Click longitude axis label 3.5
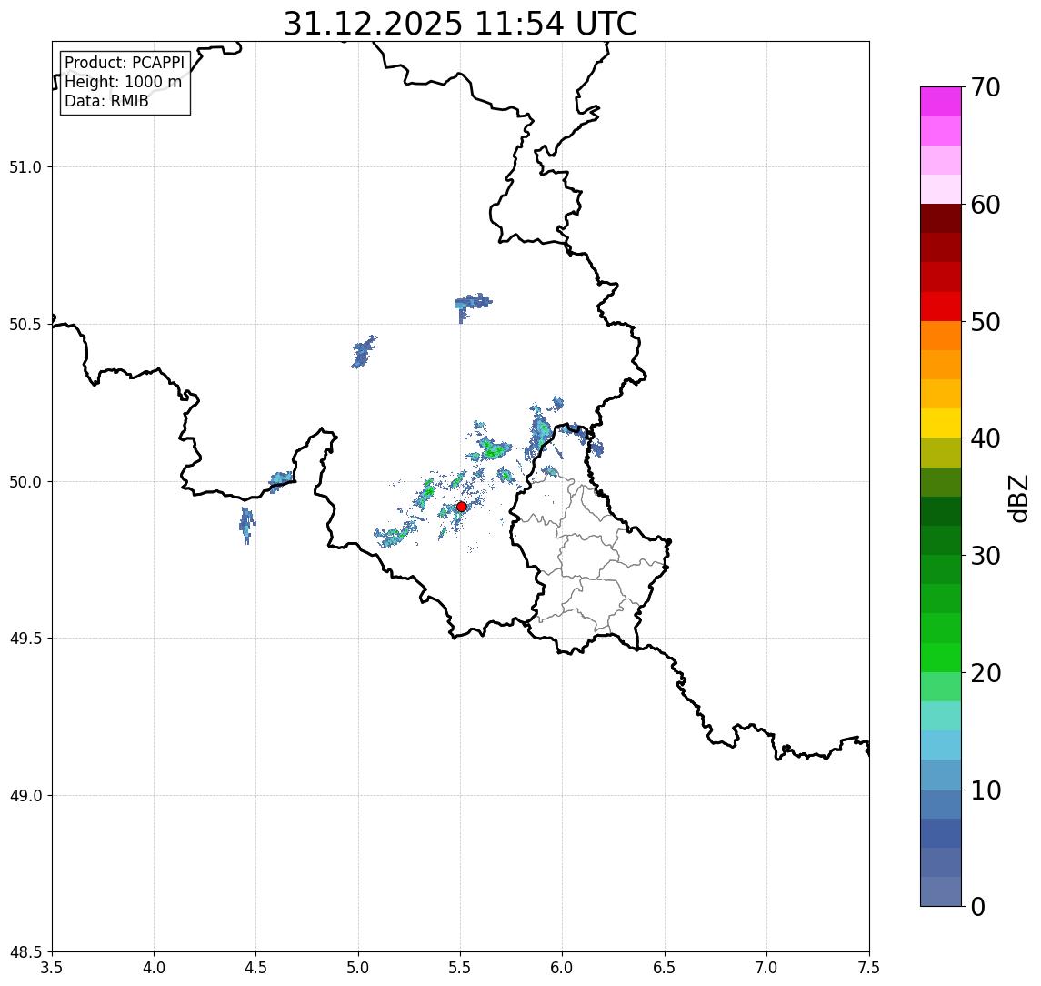1041x986 pixels. pyautogui.click(x=52, y=968)
